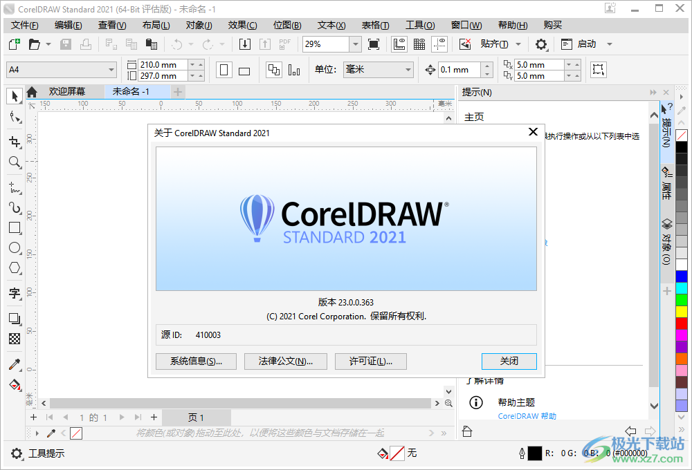Select the Pick tool in the toolbox
The width and height of the screenshot is (692, 470).
pos(15,97)
